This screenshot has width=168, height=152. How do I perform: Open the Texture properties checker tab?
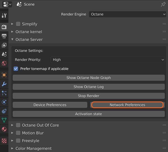pos(4,141)
